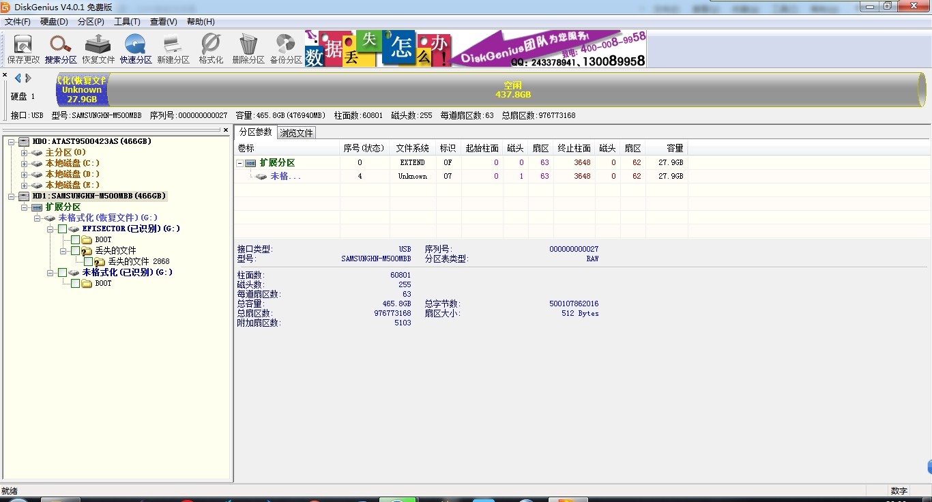The height and width of the screenshot is (502, 932).
Task: Click drive icon of 未格式化(恢复文件)(G:)
Action: click(x=50, y=218)
